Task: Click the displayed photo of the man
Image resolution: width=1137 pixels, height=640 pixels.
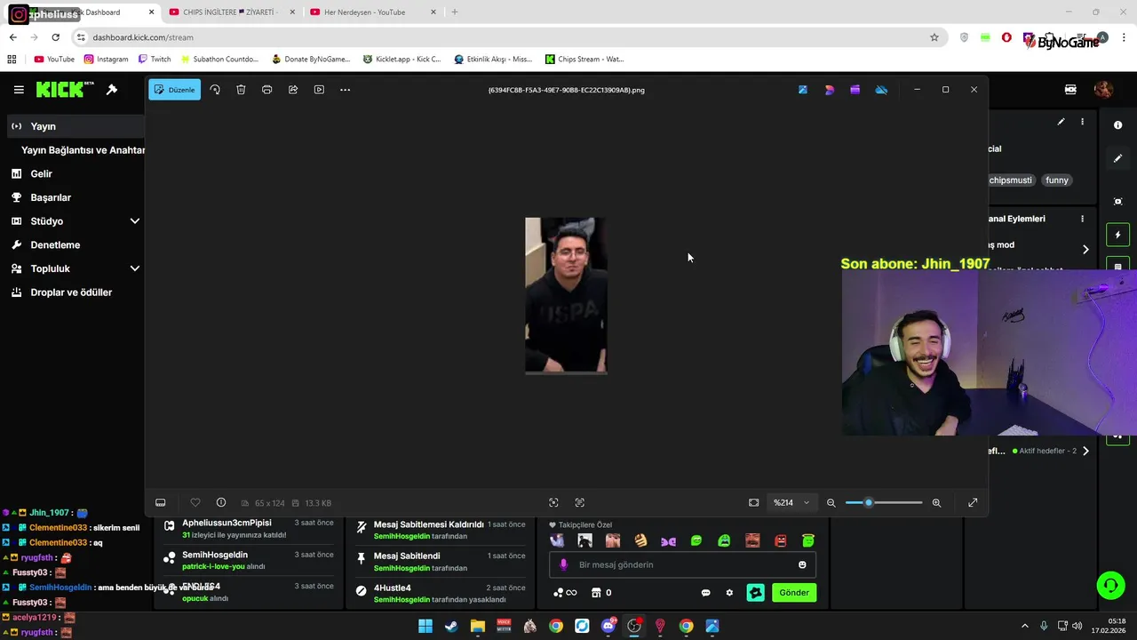Action: click(x=566, y=295)
